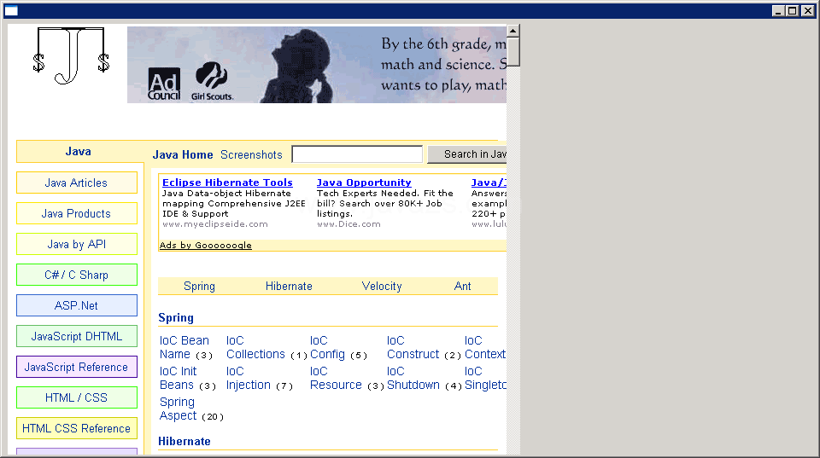This screenshot has width=820, height=458.
Task: Open JavaScript DHTML section
Action: pyautogui.click(x=76, y=336)
